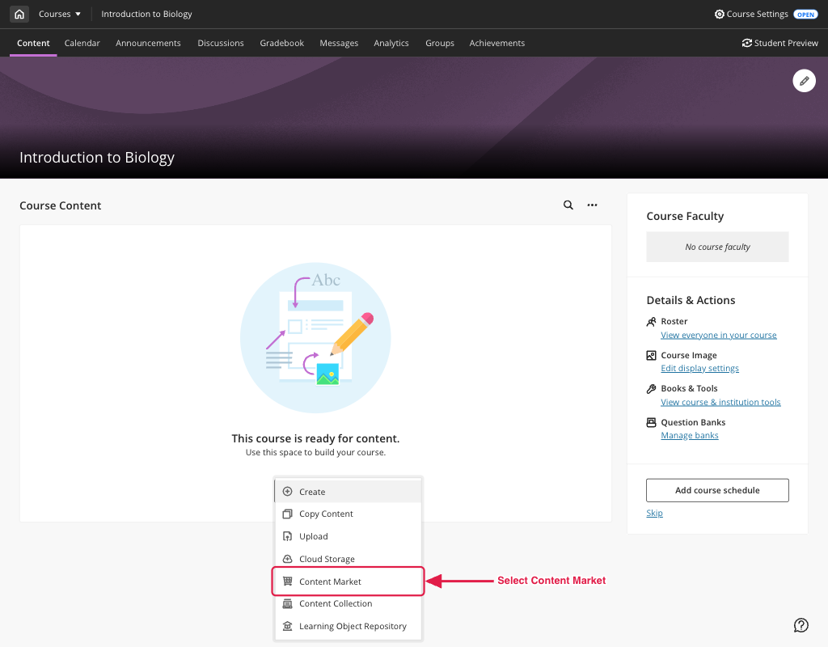Open the help question mark icon

point(801,625)
